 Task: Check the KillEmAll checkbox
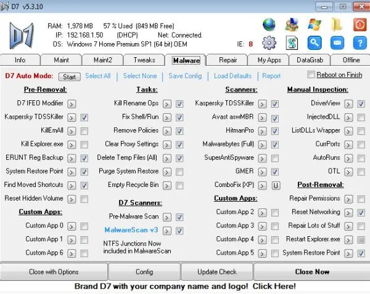pyautogui.click(x=84, y=131)
